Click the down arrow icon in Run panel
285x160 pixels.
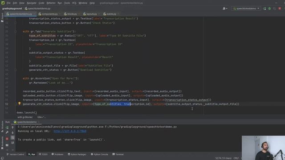click(x=12, y=132)
